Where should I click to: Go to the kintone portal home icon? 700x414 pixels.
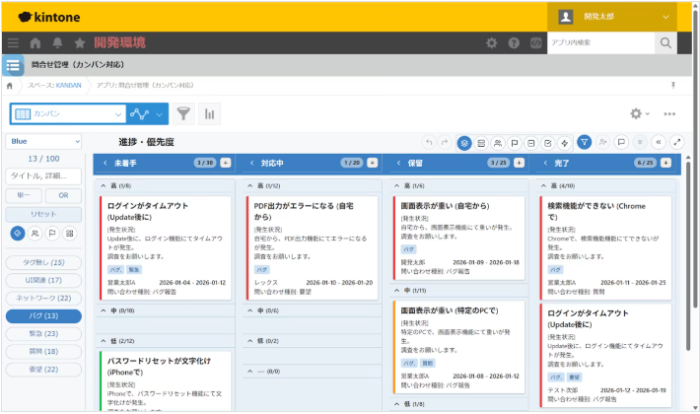[x=35, y=42]
